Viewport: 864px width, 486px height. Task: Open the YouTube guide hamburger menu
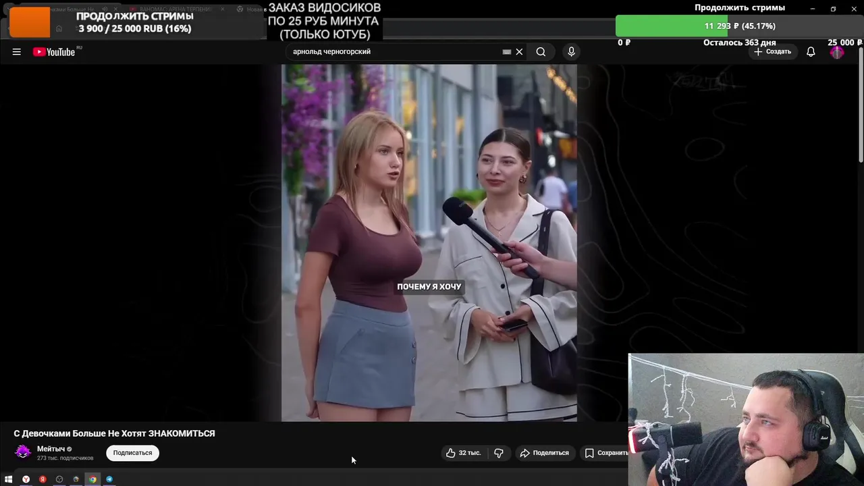coord(16,52)
